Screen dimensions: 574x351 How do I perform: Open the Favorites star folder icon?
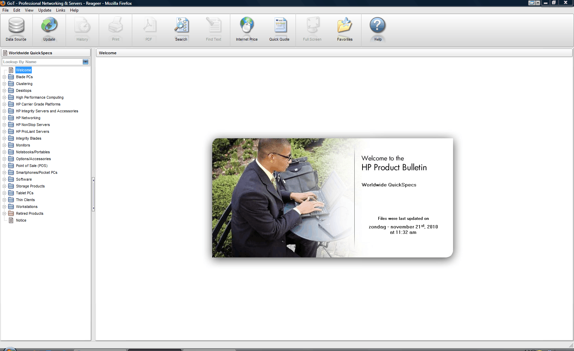coord(345,26)
